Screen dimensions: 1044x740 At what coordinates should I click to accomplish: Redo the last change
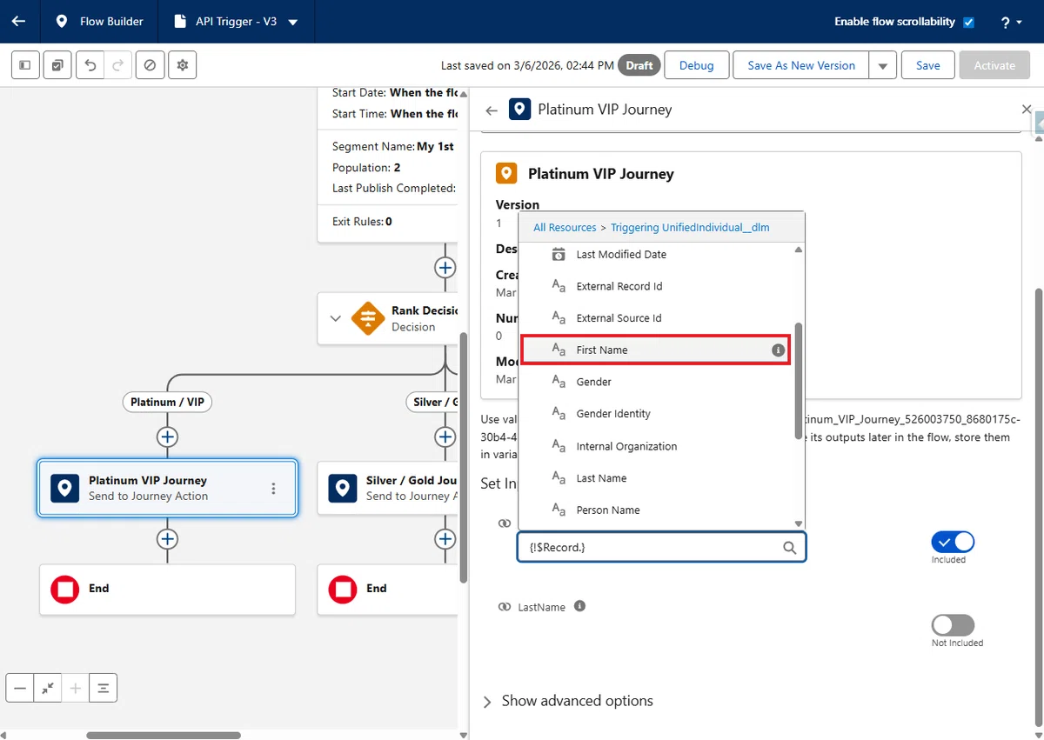(x=118, y=65)
